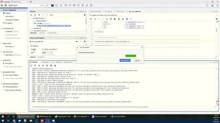Collapse the Synthesis section
The height and width of the screenshot is (123, 220).
click(x=1, y=60)
